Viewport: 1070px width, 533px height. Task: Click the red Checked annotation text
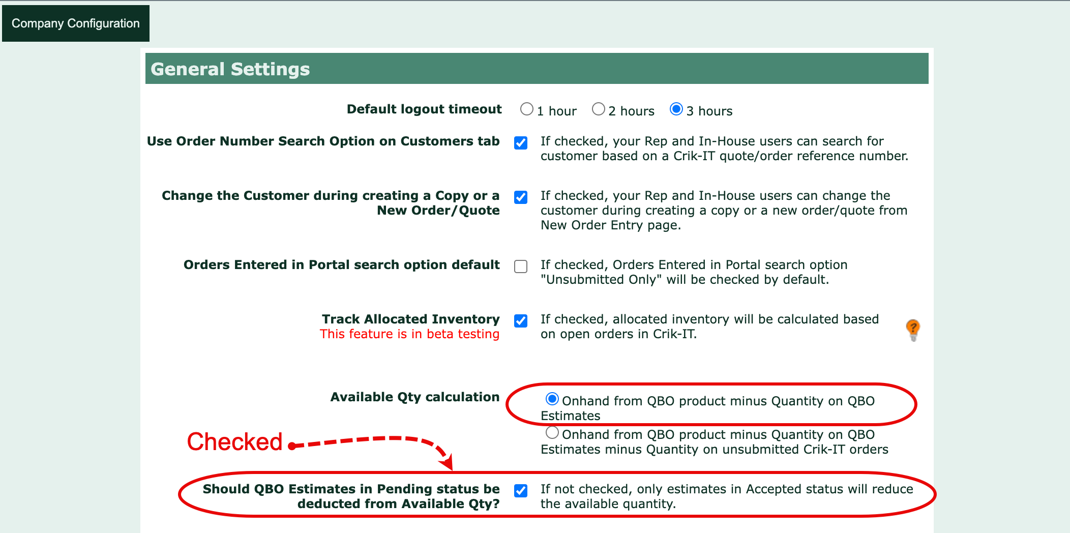tap(234, 441)
